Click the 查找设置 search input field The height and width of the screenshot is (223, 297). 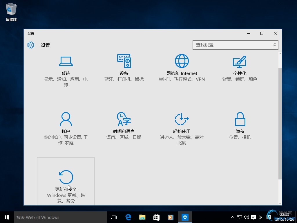click(232, 45)
